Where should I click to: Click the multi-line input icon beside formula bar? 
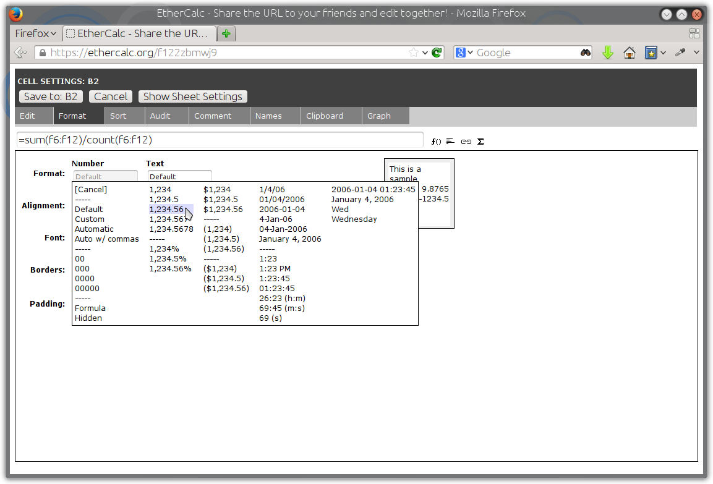tap(450, 142)
